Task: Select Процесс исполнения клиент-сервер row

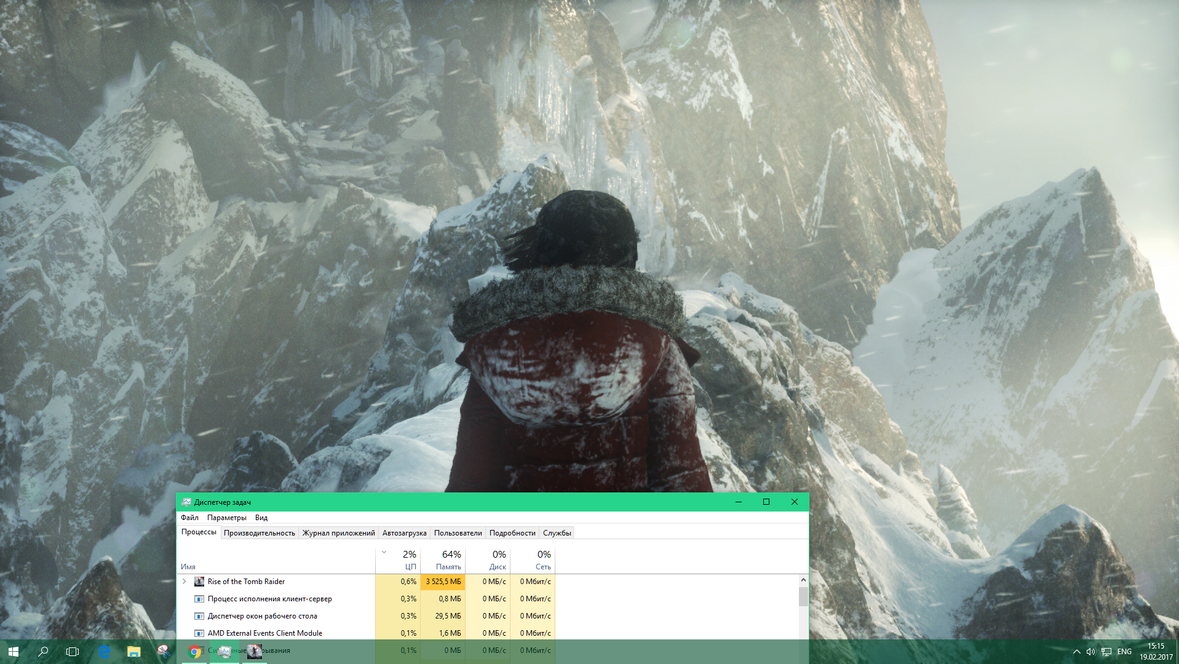Action: pyautogui.click(x=366, y=599)
